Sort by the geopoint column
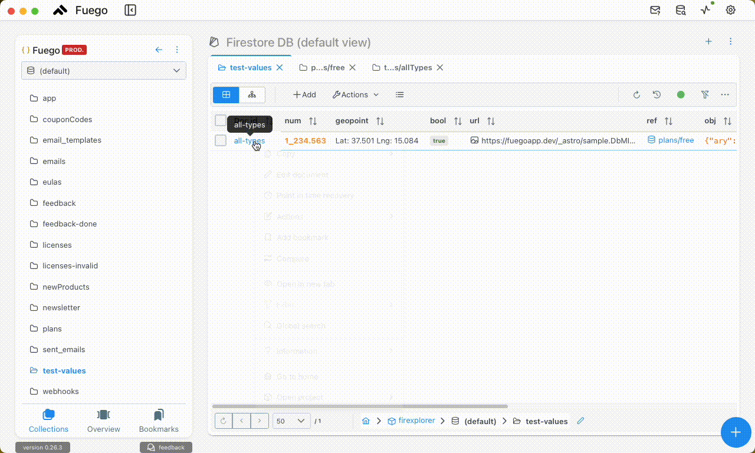 (x=380, y=121)
